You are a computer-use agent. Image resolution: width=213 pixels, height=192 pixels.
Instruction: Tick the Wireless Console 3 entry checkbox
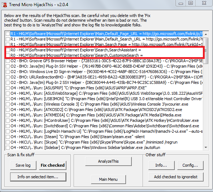(x=8, y=104)
